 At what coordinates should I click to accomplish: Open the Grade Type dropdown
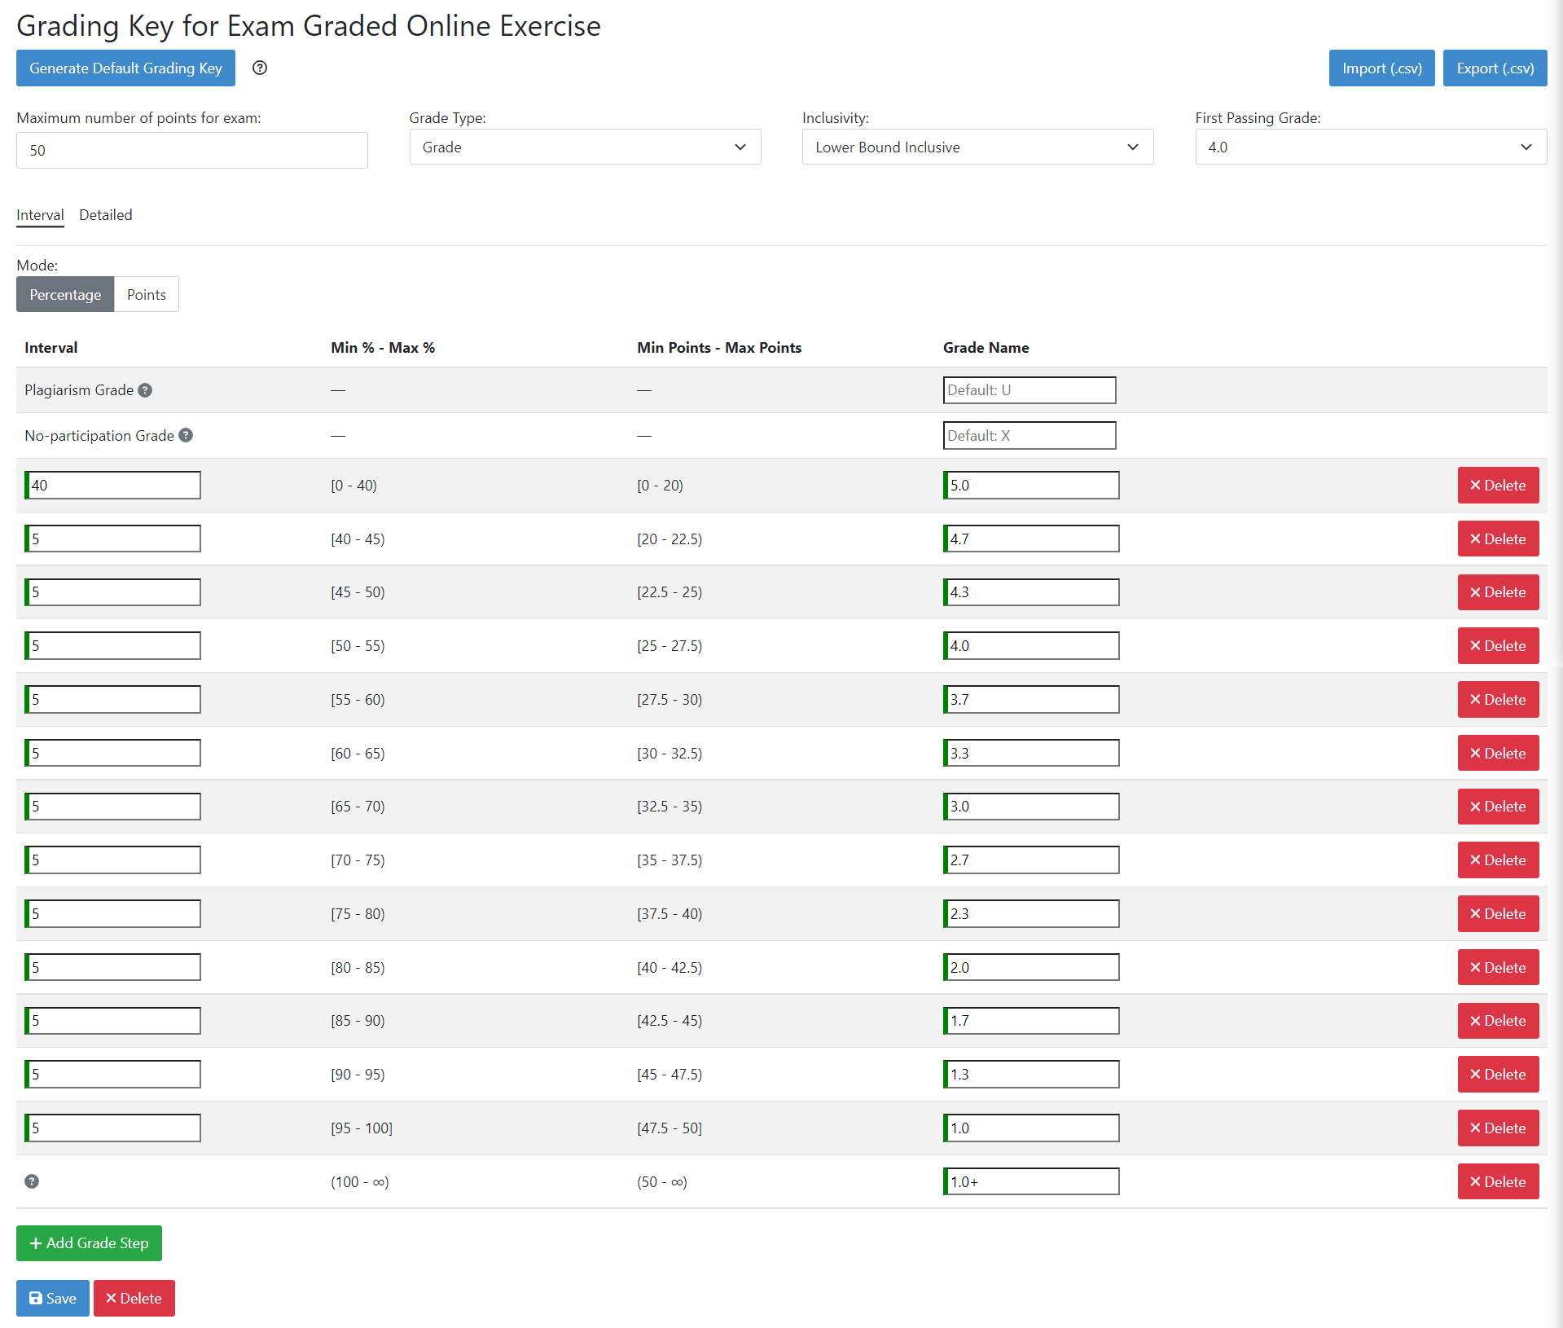pyautogui.click(x=585, y=147)
